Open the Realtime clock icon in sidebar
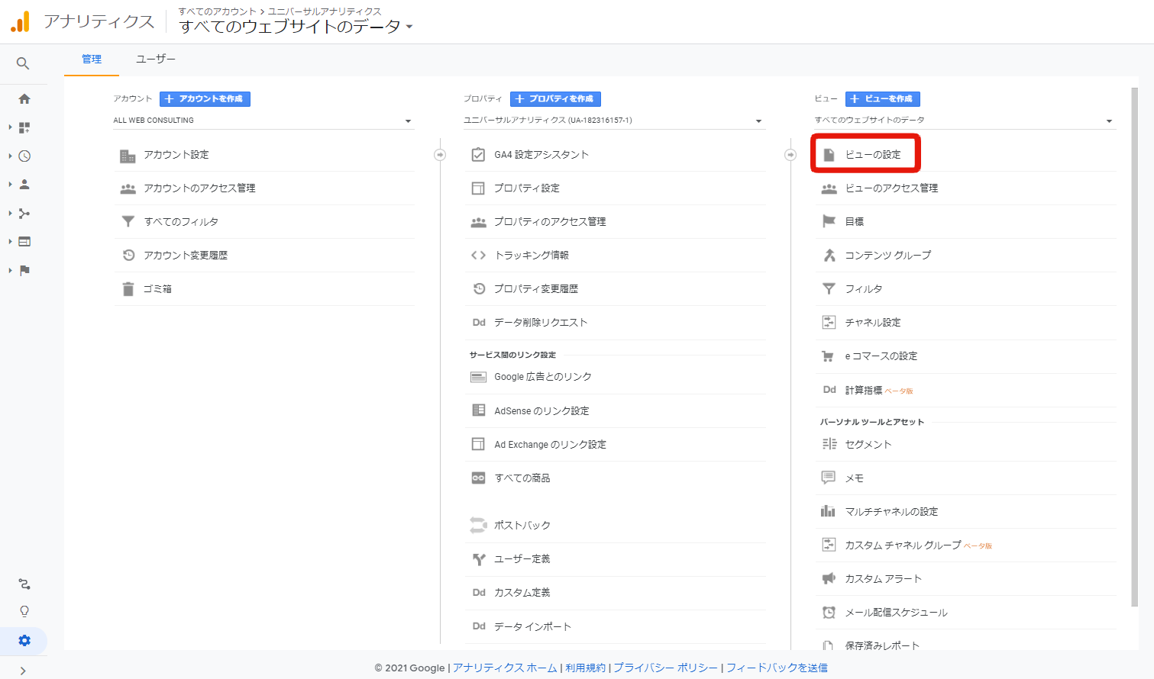Screen dimensions: 1154x679 [x=24, y=156]
